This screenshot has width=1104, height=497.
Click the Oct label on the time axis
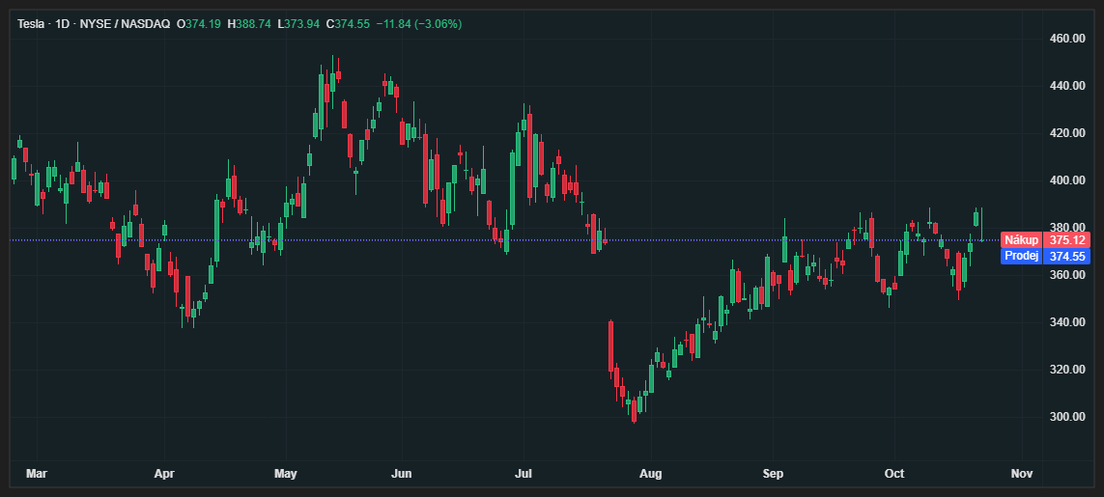pos(894,474)
